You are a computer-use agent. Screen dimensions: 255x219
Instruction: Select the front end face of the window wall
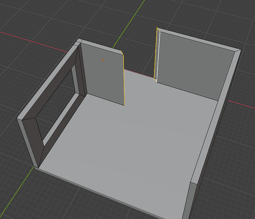[28, 143]
